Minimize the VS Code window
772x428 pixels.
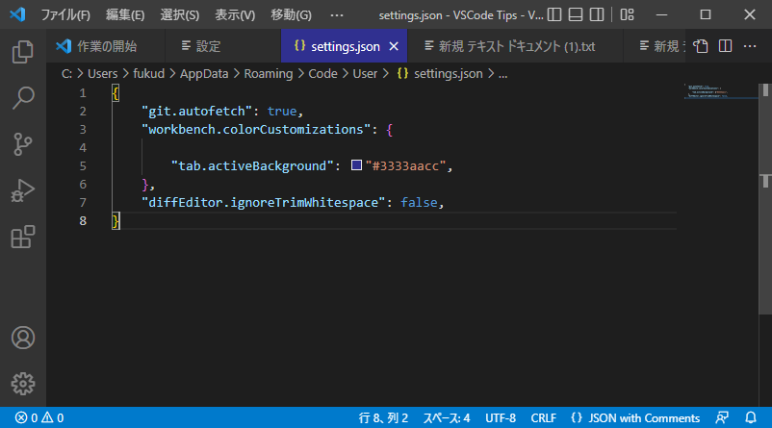[661, 14]
